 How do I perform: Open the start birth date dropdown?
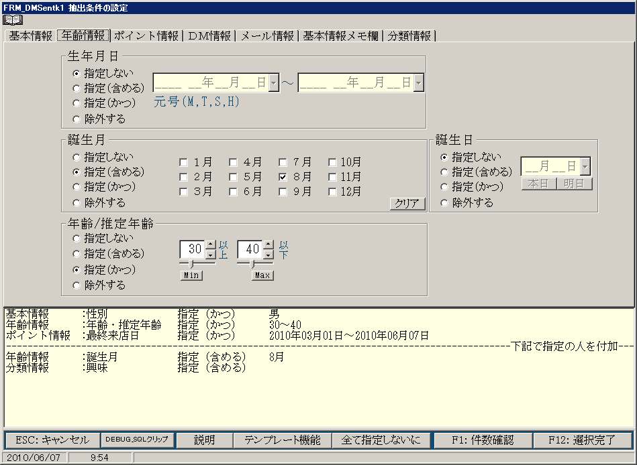tap(273, 83)
